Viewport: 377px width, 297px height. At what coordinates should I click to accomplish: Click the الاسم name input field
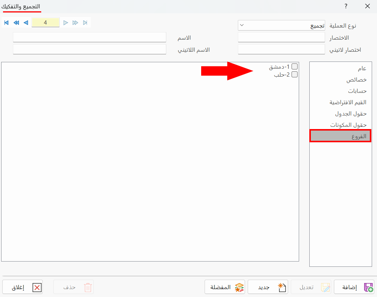pyautogui.click(x=90, y=37)
